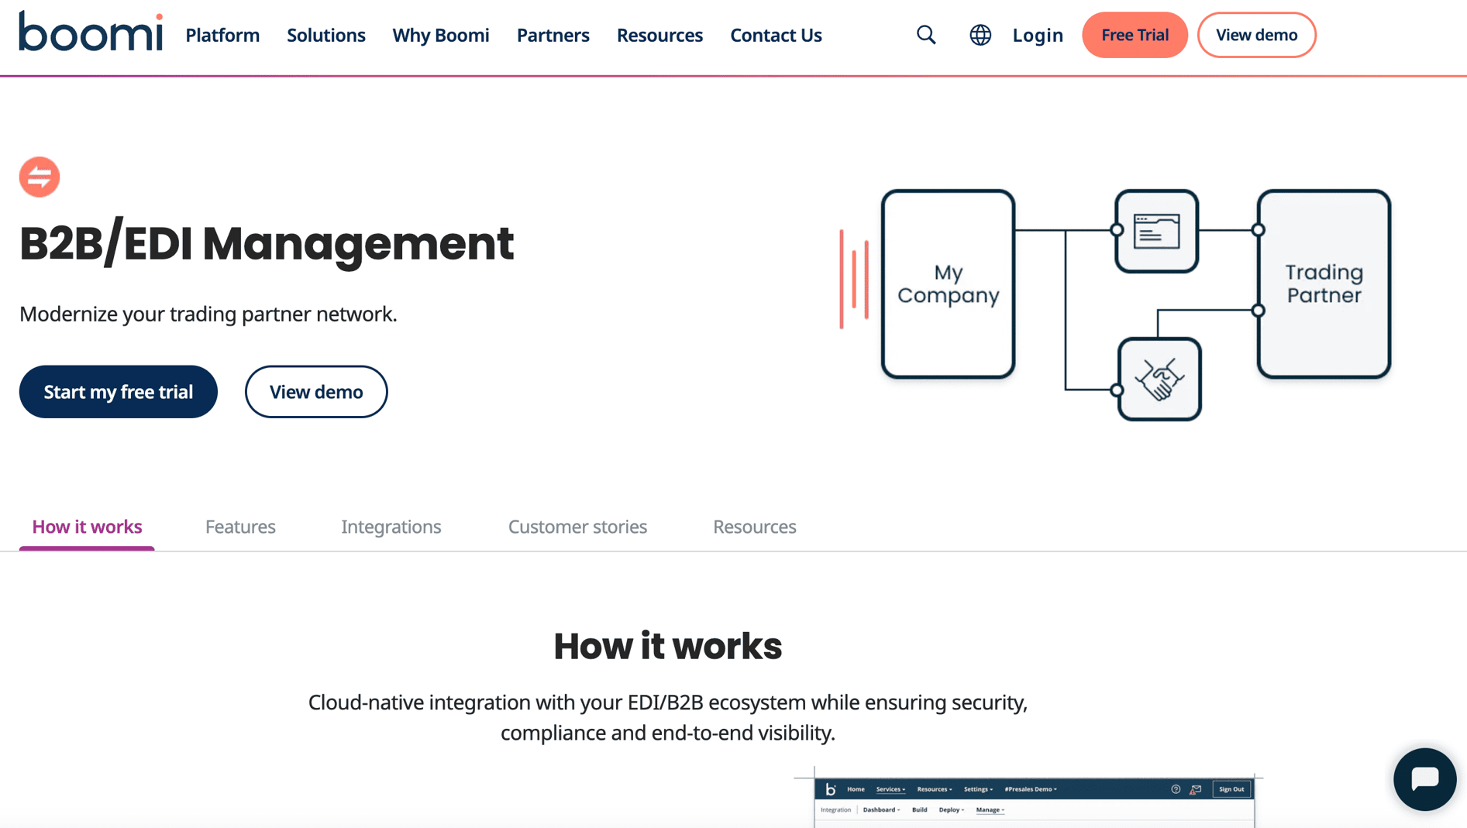Expand the #Presales Demo dropdown
Viewport: 1467px width, 828px height.
pyautogui.click(x=1028, y=789)
